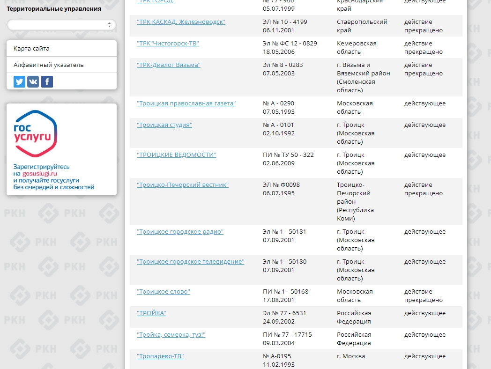The height and width of the screenshot is (369, 491).
Task: Open "Троицкое городское радио" link
Action: pos(180,232)
